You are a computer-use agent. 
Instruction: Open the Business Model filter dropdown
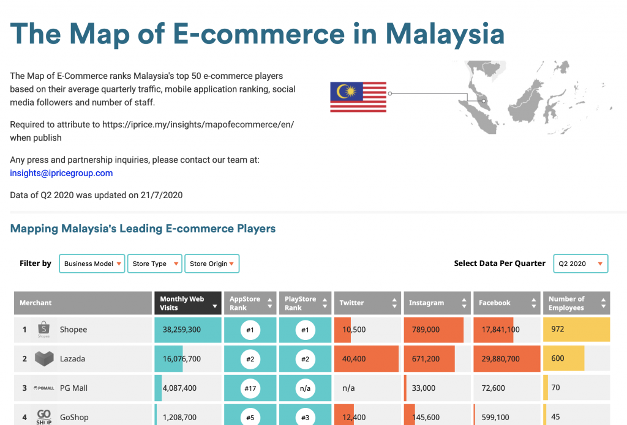click(x=92, y=264)
